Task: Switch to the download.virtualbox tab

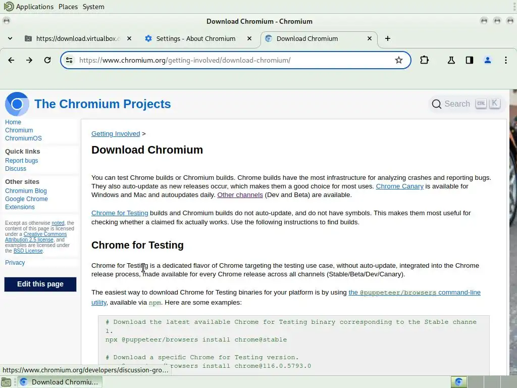Action: [78, 38]
